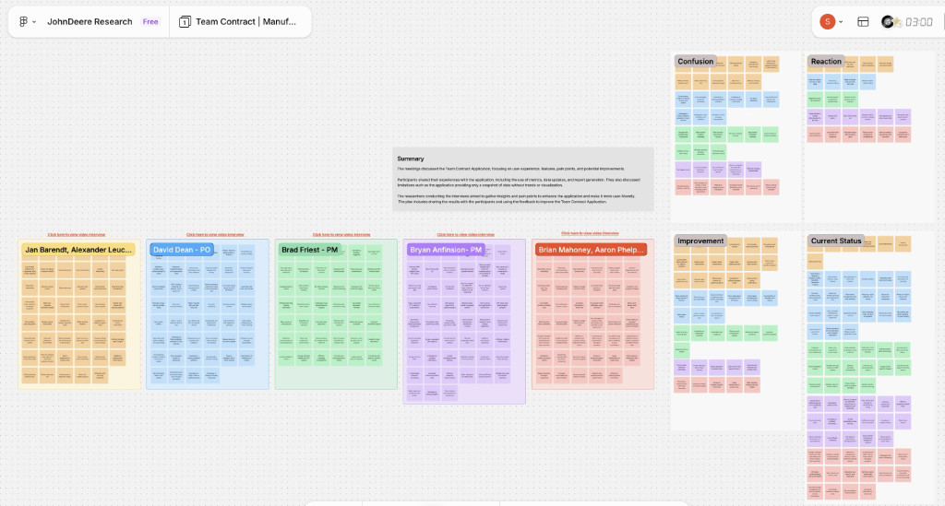Open video interview link above Bryan Anfinsion section
This screenshot has height=506, width=945.
click(465, 235)
